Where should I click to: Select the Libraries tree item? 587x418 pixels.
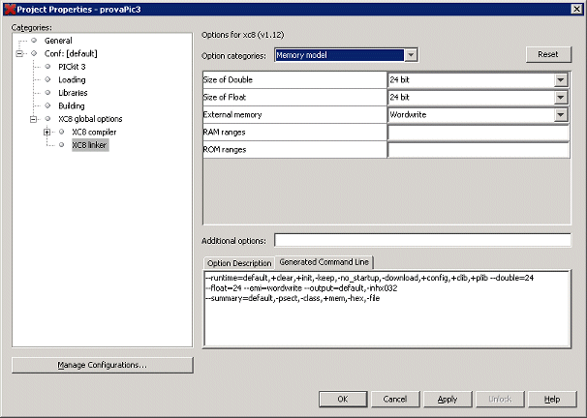(x=73, y=93)
